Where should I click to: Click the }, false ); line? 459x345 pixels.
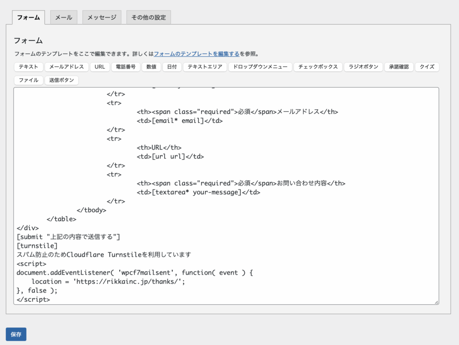pyautogui.click(x=37, y=291)
